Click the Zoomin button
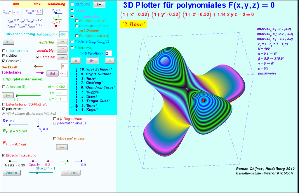299x193 pixels. 12,173
